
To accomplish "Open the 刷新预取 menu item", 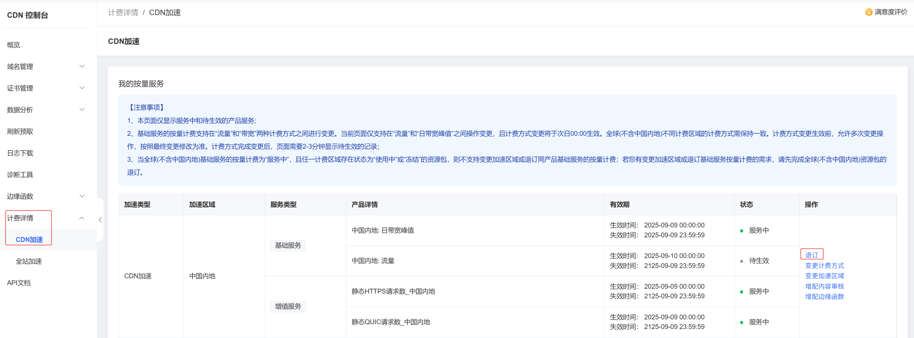I will 20,132.
